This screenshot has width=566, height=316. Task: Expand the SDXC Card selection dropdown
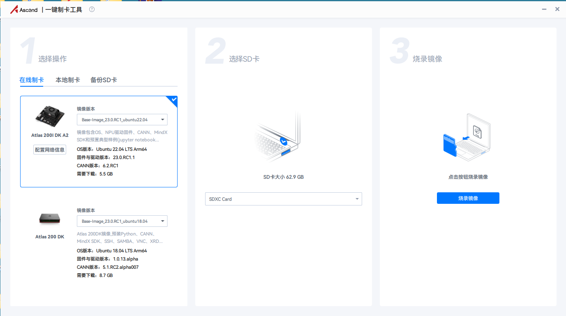tap(284, 199)
